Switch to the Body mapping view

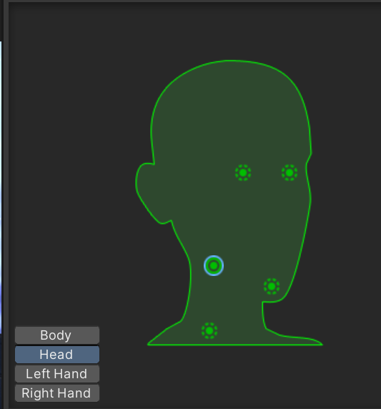point(57,335)
